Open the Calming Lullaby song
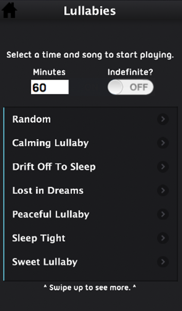Viewport: 182px width, 311px height. (50, 143)
